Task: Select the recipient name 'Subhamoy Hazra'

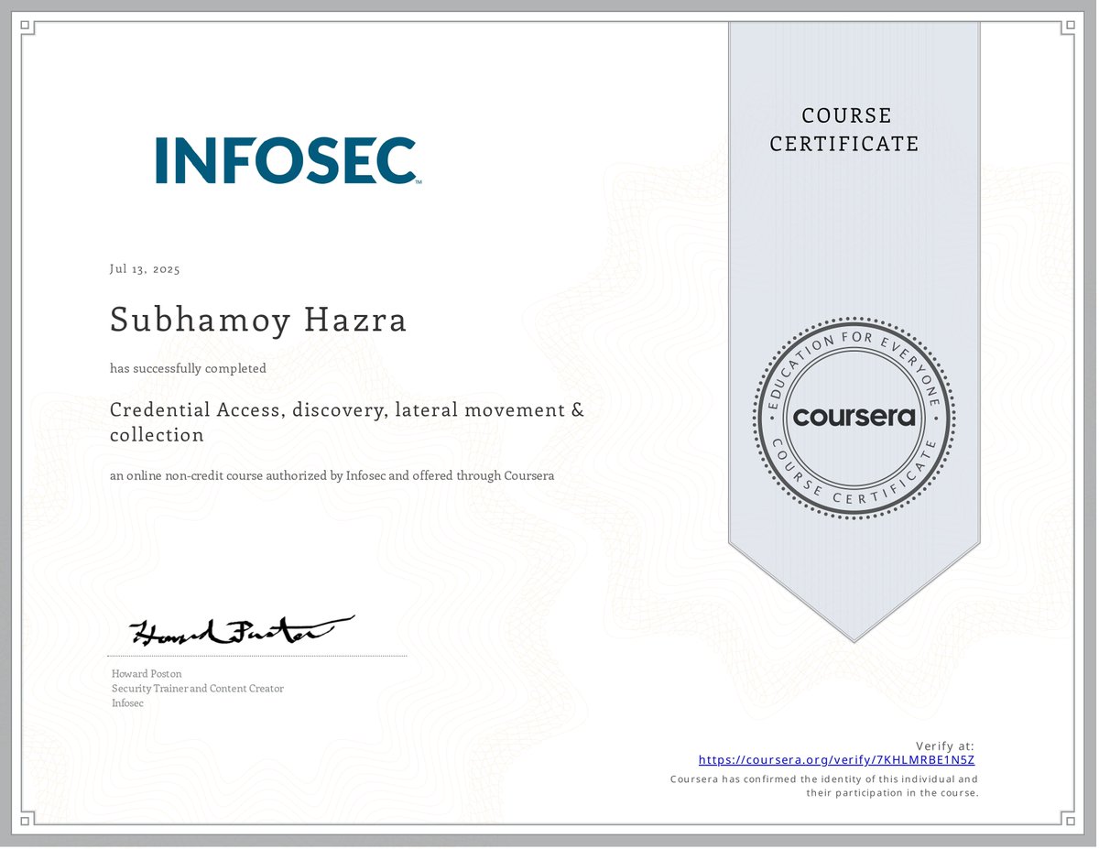Action: point(258,321)
